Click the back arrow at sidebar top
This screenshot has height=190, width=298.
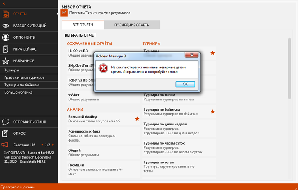click(x=4, y=3)
